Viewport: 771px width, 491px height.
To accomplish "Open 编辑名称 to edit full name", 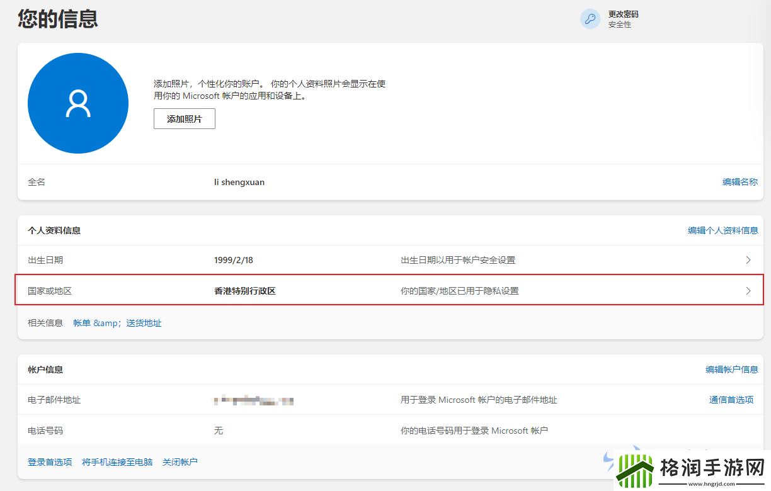I will tap(740, 181).
